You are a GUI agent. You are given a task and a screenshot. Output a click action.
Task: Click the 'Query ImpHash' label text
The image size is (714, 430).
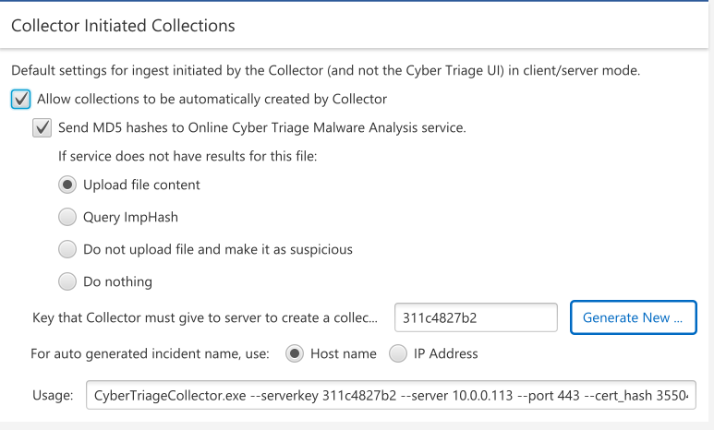click(130, 217)
